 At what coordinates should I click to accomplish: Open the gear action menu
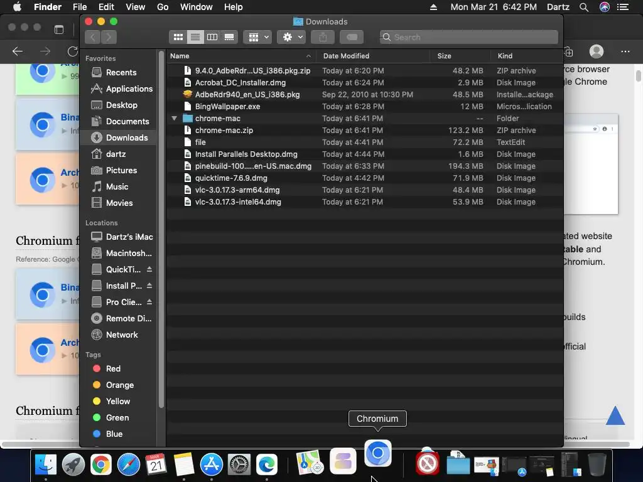tap(291, 37)
